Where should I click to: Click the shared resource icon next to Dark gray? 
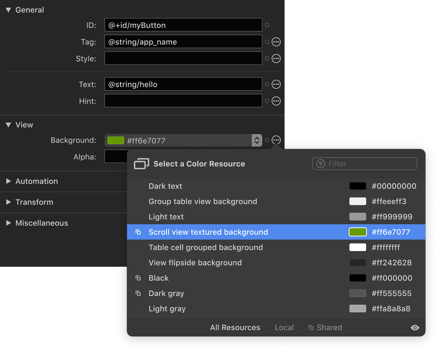click(x=138, y=293)
